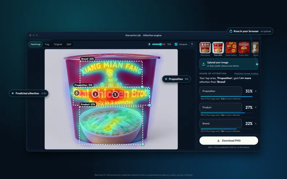This screenshot has height=179, width=287.
Task: Click the Predicted, not eye-tracking link
Action: [x=246, y=74]
